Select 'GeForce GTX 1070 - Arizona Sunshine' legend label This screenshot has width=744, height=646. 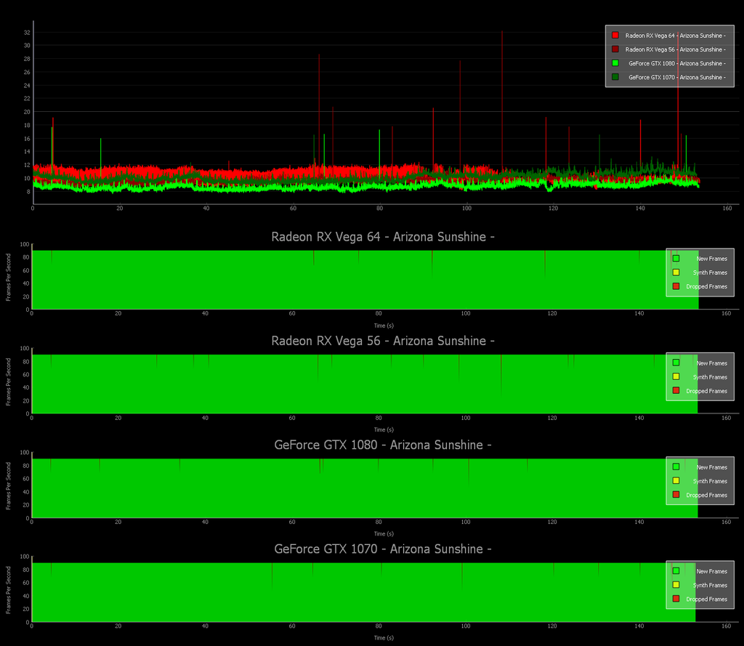(677, 77)
